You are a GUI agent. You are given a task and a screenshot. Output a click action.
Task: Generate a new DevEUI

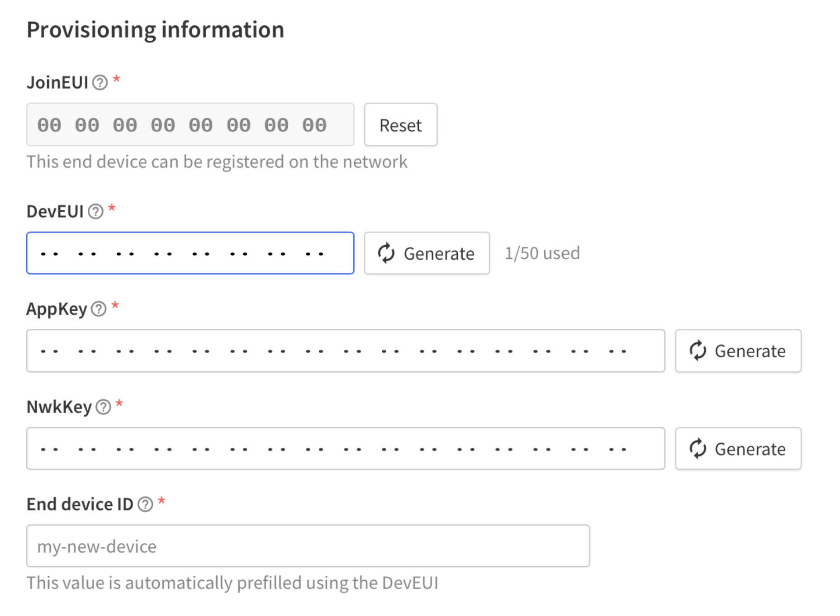pyautogui.click(x=427, y=253)
